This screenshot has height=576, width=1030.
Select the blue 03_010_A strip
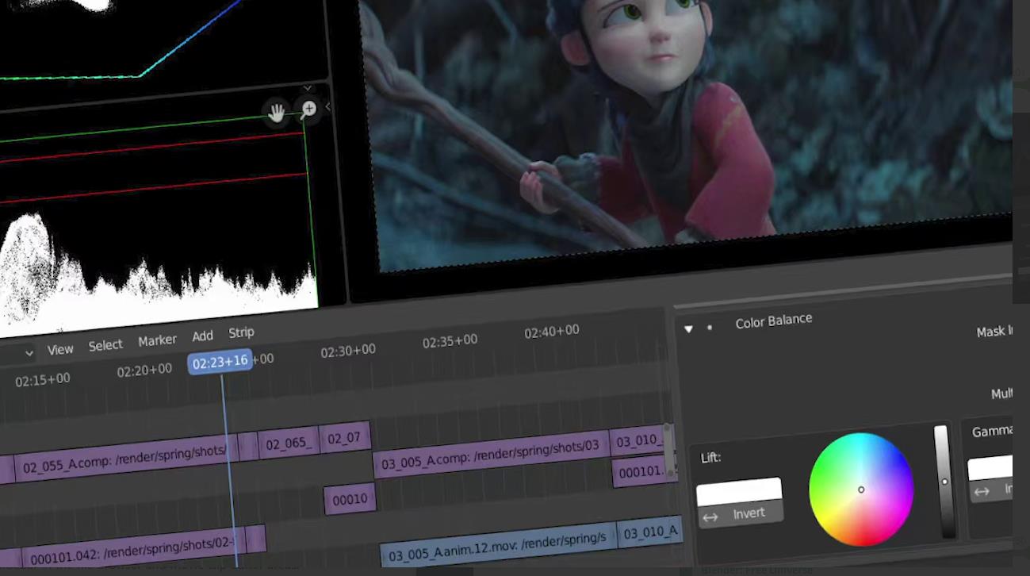pos(650,532)
